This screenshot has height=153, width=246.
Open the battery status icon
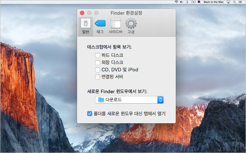193,2
